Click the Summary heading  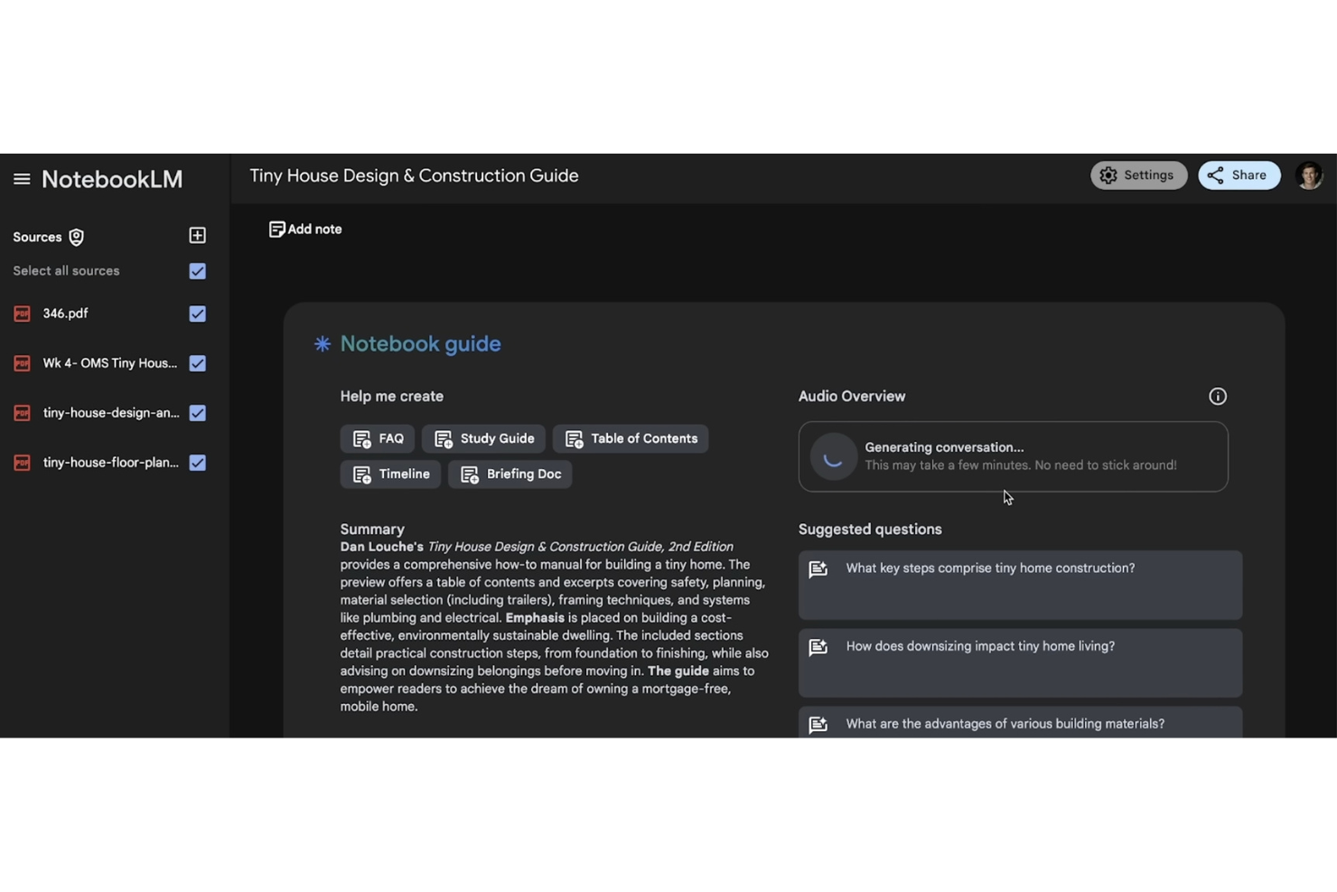click(372, 529)
